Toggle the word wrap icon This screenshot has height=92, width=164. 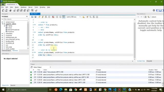coord(97,17)
